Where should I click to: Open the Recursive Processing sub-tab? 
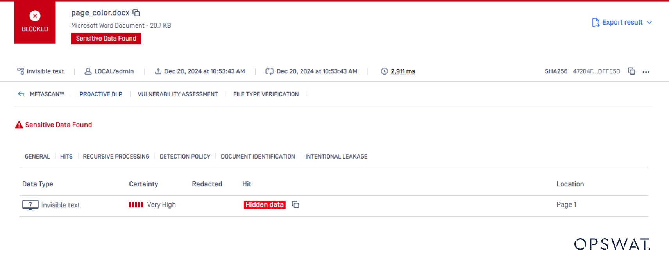(116, 157)
